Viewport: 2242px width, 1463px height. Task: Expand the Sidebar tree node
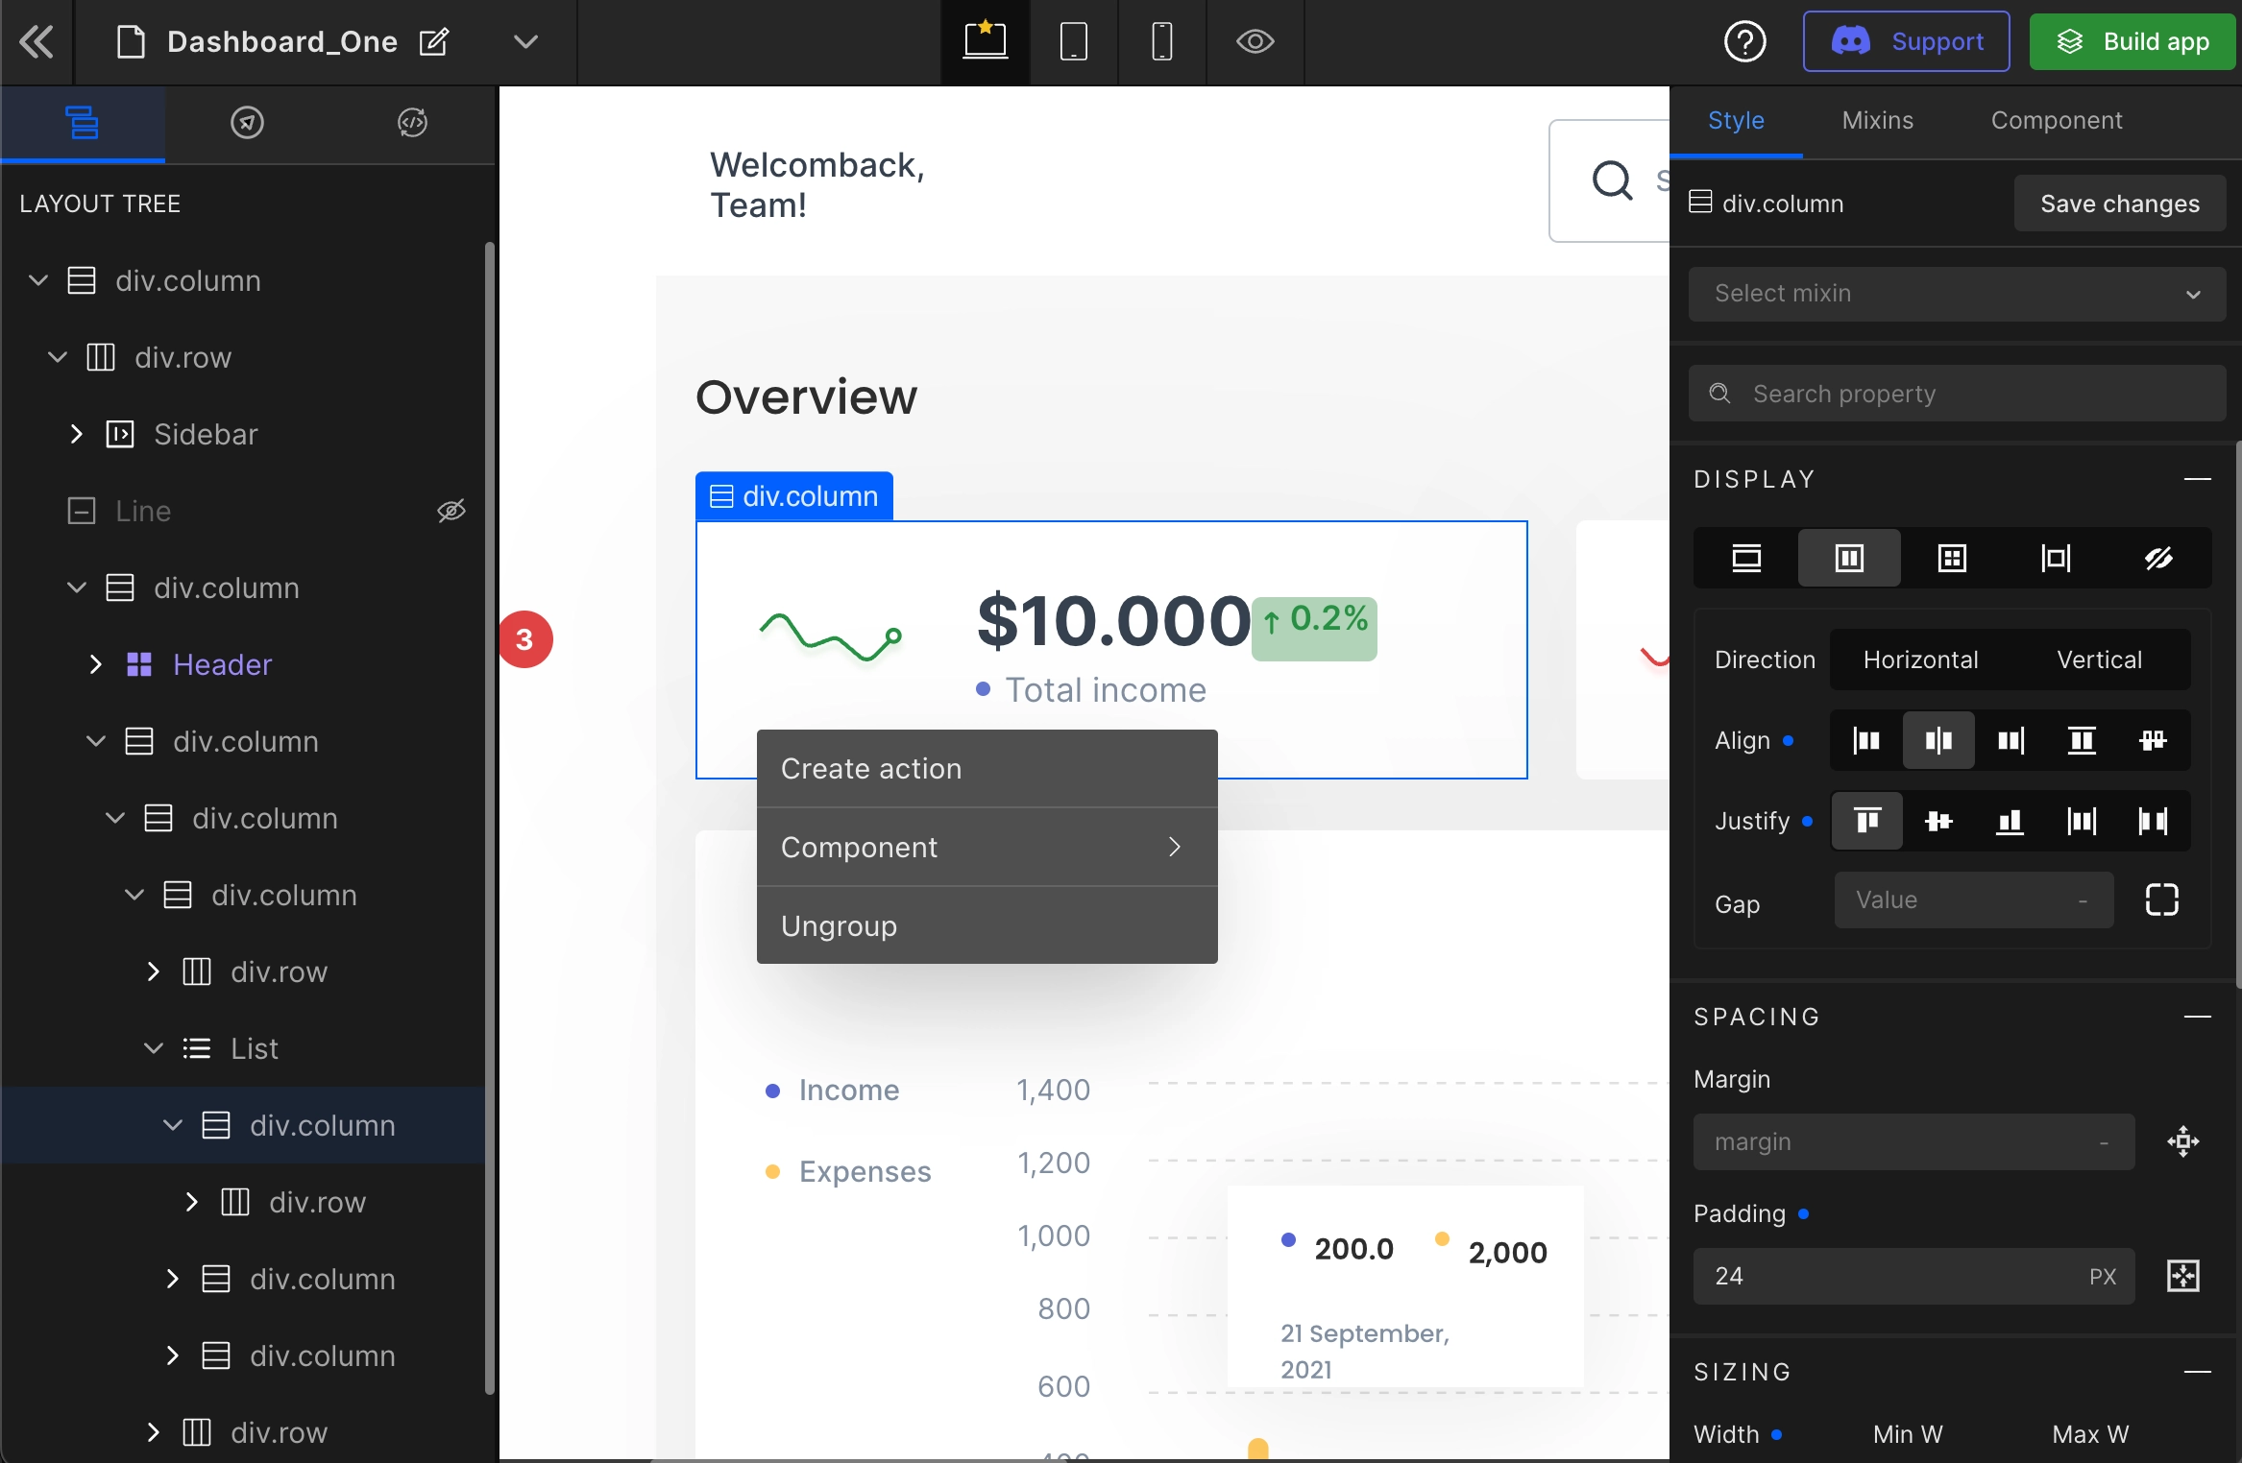(77, 434)
